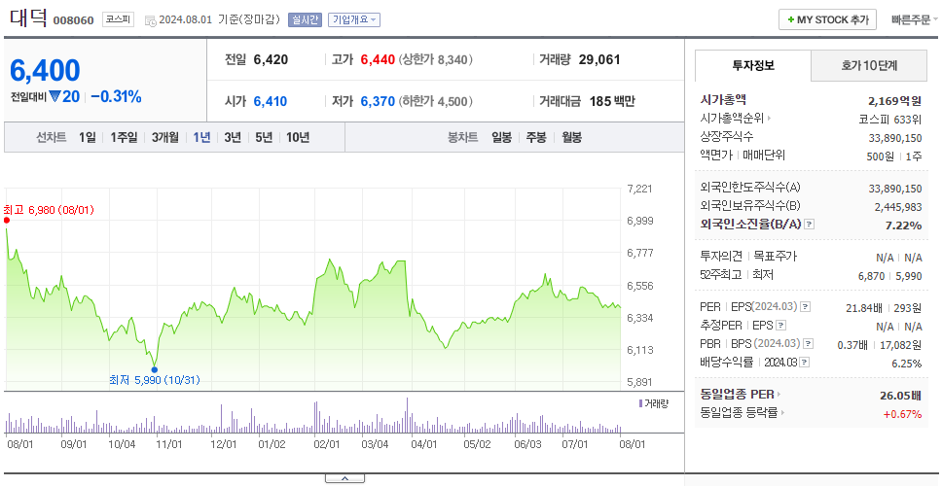The image size is (942, 486).
Task: Click the 거래량 value 29,061
Action: click(x=599, y=59)
